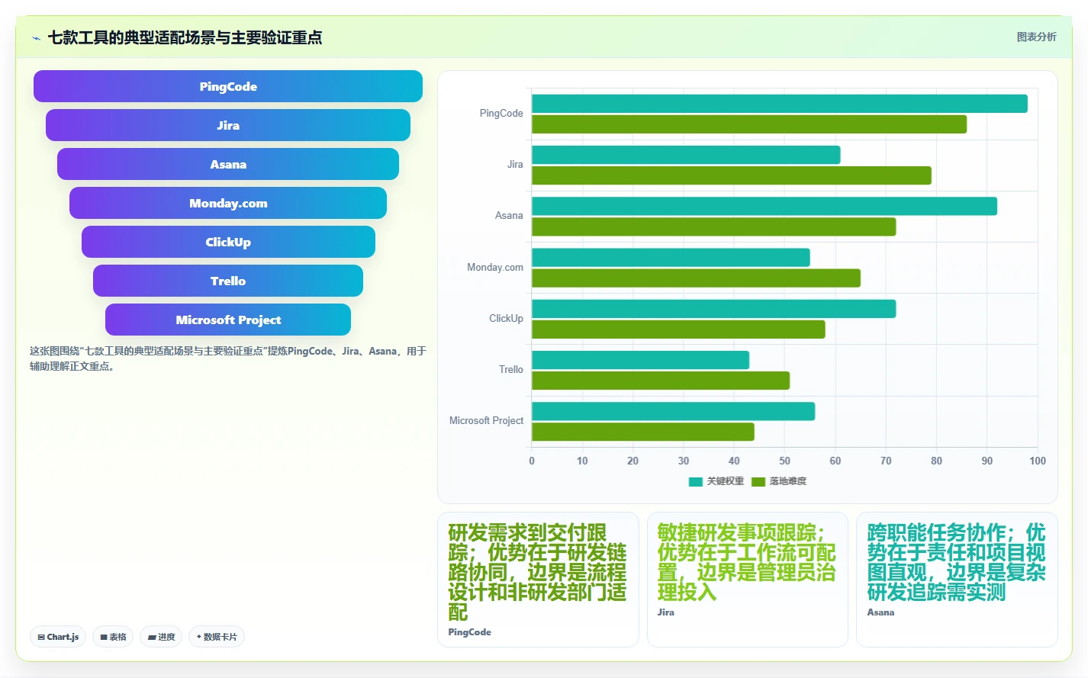
Task: Click the Asana y-axis label
Action: [509, 215]
